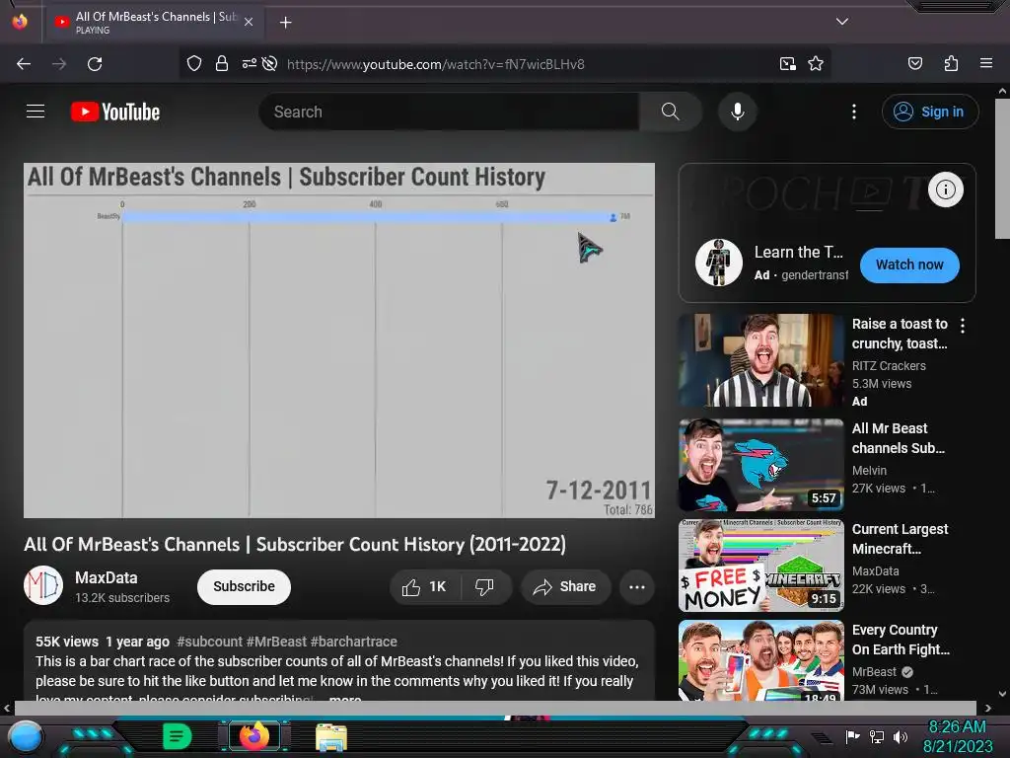Open File Explorer from the taskbar

[331, 737]
